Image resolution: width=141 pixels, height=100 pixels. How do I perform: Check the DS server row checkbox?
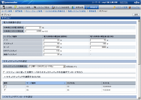click(5, 90)
